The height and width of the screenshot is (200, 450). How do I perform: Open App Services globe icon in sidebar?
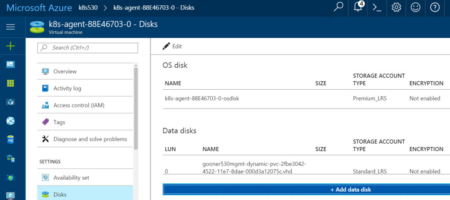click(x=11, y=121)
